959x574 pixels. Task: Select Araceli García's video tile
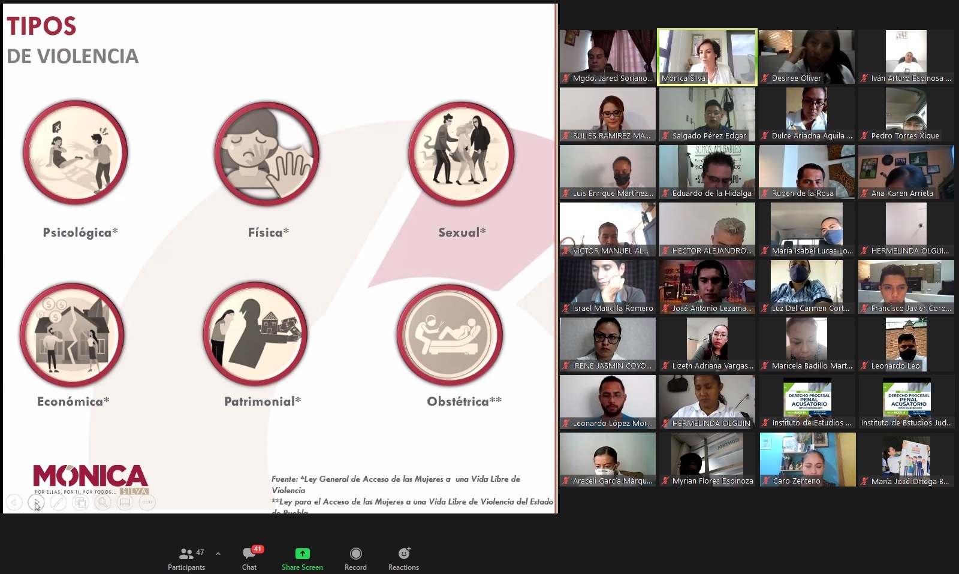click(608, 460)
